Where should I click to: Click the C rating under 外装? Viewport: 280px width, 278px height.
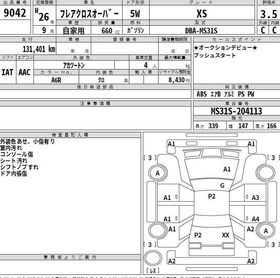(263, 30)
